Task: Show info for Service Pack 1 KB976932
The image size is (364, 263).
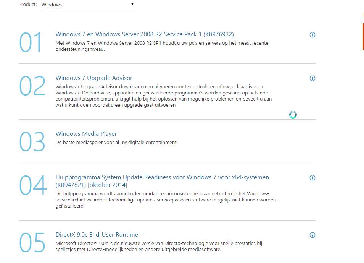Action: [312, 35]
